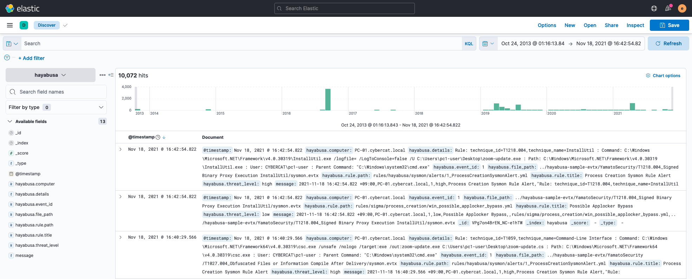Click the start date Oct 24, 2013

[533, 43]
